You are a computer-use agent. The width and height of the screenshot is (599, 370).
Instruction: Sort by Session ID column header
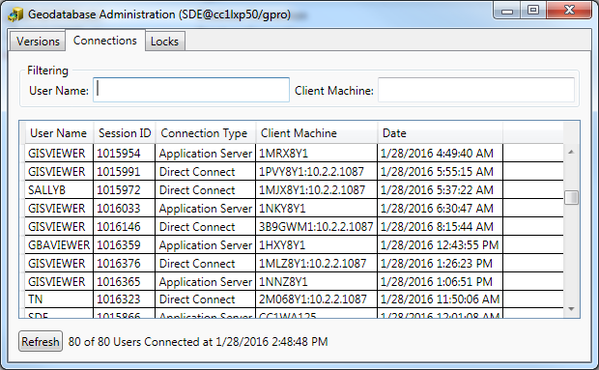coord(125,133)
